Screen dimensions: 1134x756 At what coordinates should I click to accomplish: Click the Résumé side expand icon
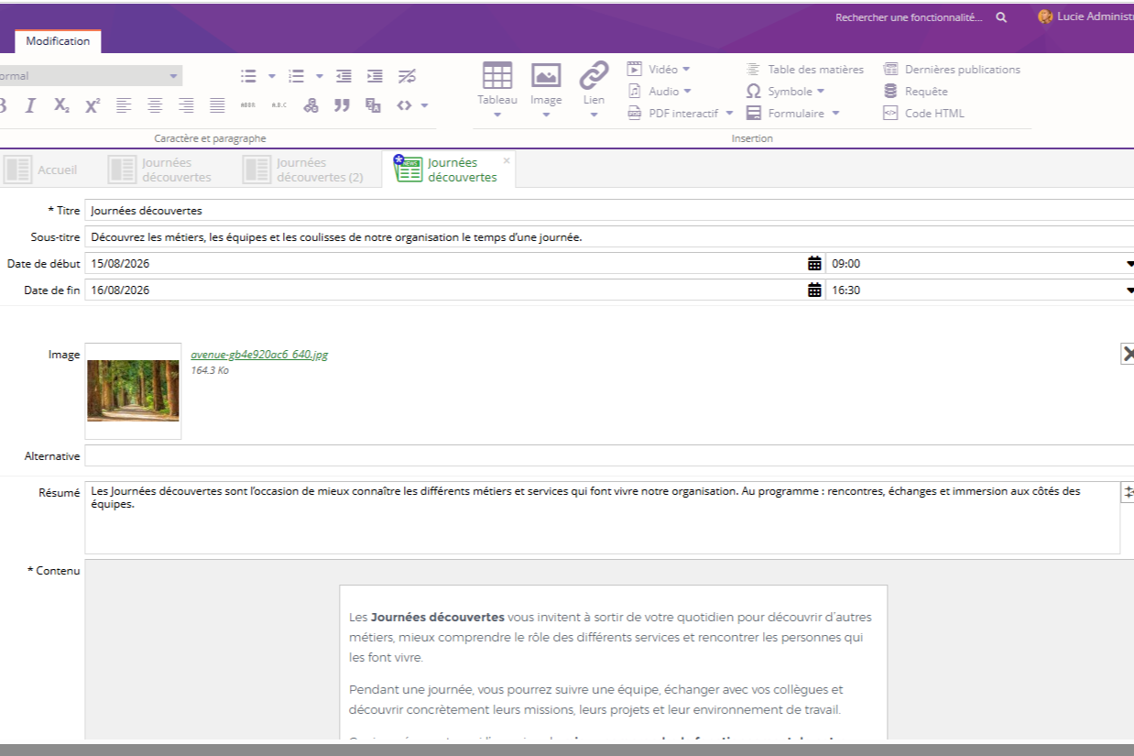pyautogui.click(x=1128, y=493)
